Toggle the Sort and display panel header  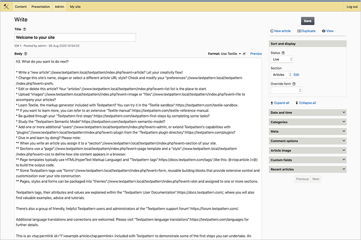(x=308, y=44)
